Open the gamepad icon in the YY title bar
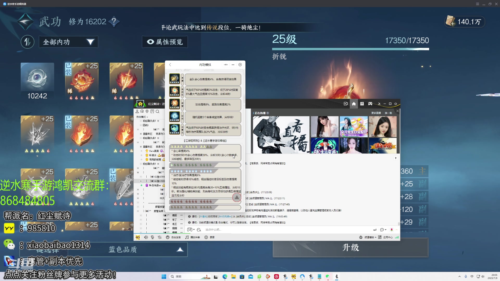This screenshot has width=500, height=281. tap(370, 104)
